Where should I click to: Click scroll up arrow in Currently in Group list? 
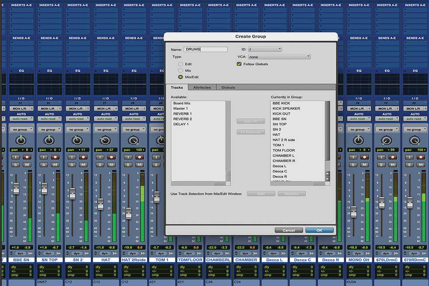tap(327, 174)
